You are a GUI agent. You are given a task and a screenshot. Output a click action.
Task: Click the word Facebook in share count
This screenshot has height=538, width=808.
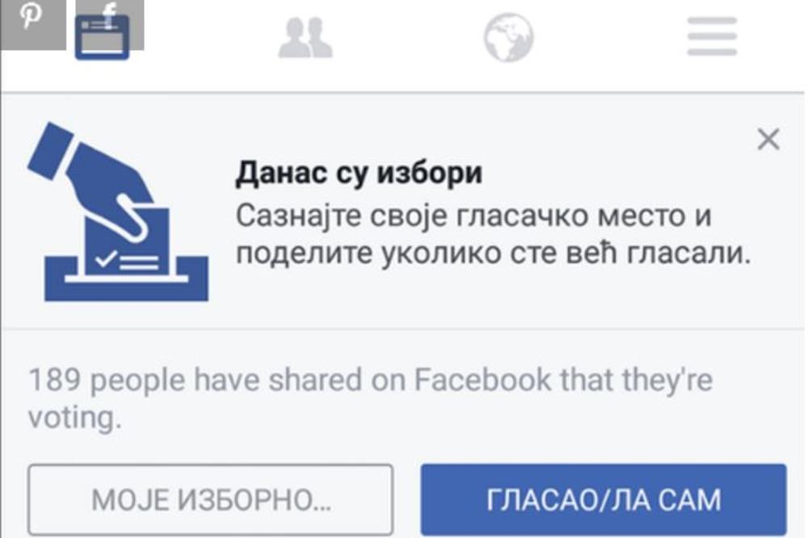[x=483, y=380]
